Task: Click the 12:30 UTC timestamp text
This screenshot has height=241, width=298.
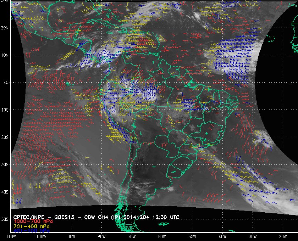Action: click(x=166, y=217)
